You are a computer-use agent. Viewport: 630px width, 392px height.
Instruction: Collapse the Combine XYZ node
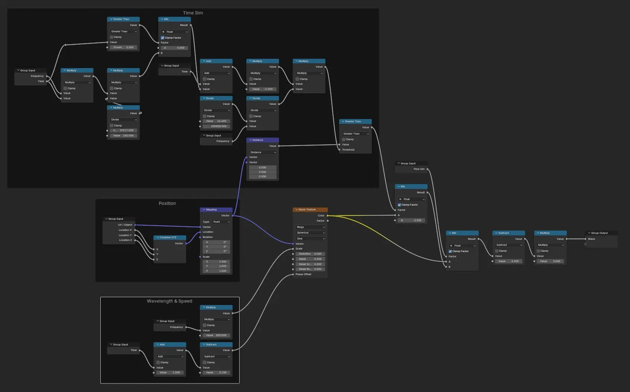point(157,238)
